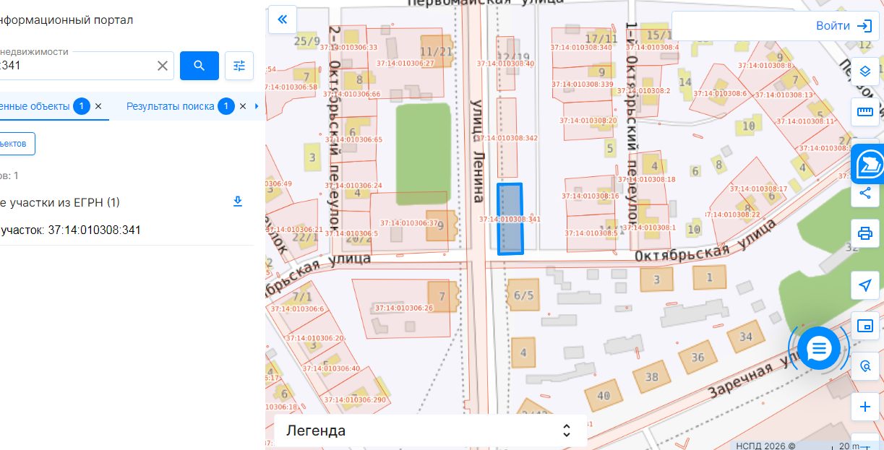Open search filter settings
Image resolution: width=884 pixels, height=450 pixels.
(239, 66)
